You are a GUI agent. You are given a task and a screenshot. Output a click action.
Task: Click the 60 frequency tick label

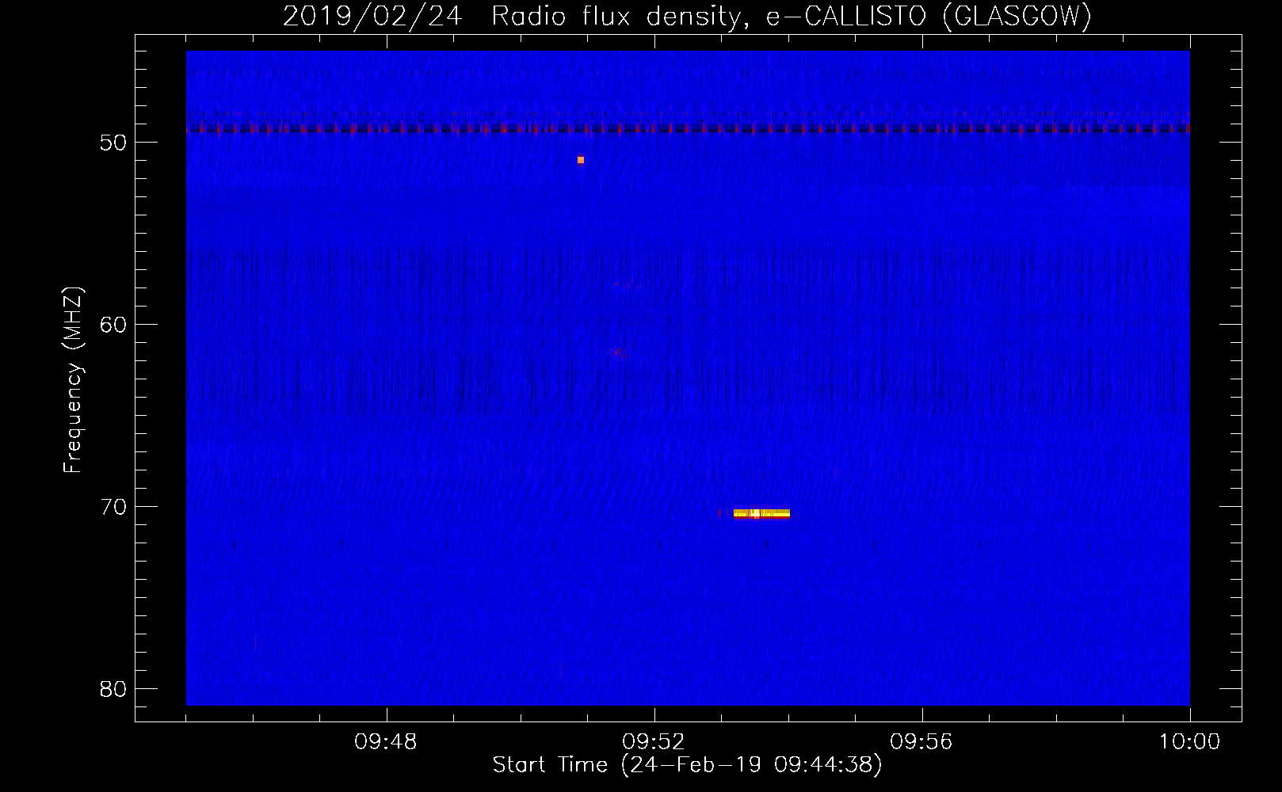tap(113, 325)
